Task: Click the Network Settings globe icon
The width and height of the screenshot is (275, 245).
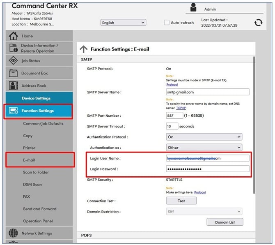Action: tap(13, 233)
